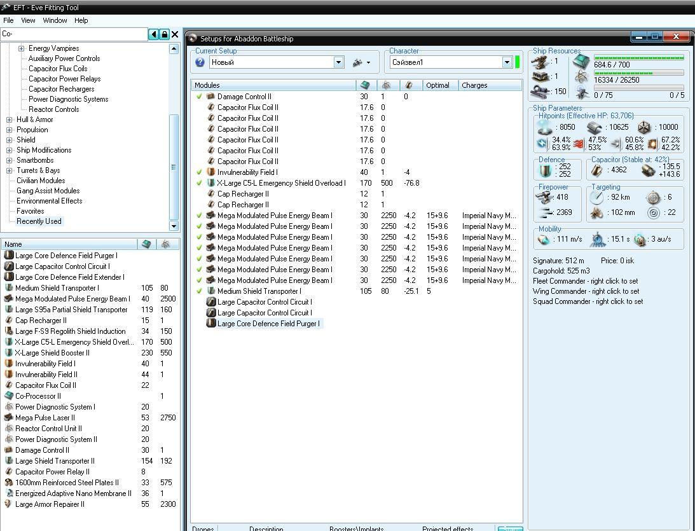Switch to the Boosters\Implants tab
Image resolution: width=695 pixels, height=531 pixels.
tap(356, 528)
